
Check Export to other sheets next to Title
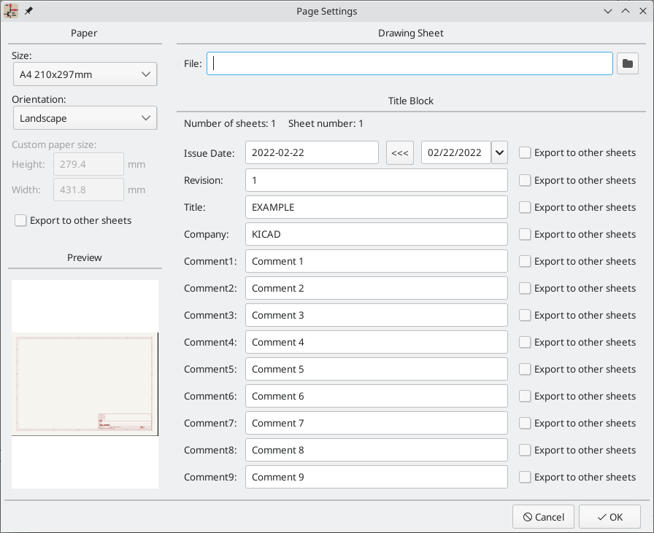click(525, 207)
